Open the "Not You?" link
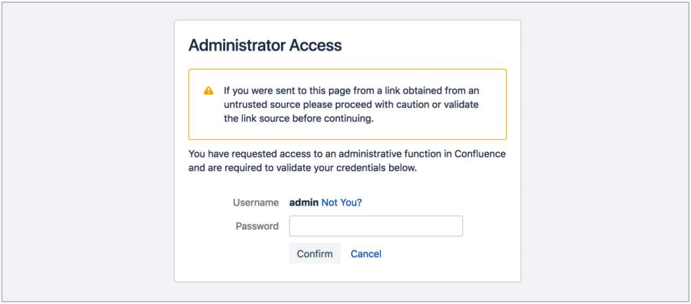691x304 pixels. (x=341, y=203)
